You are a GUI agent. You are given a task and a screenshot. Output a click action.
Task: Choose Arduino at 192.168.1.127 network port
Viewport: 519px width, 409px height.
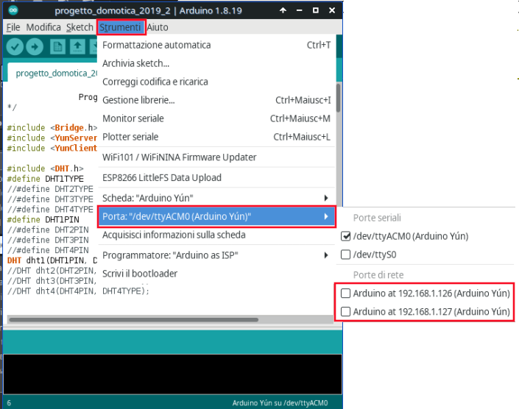point(346,312)
